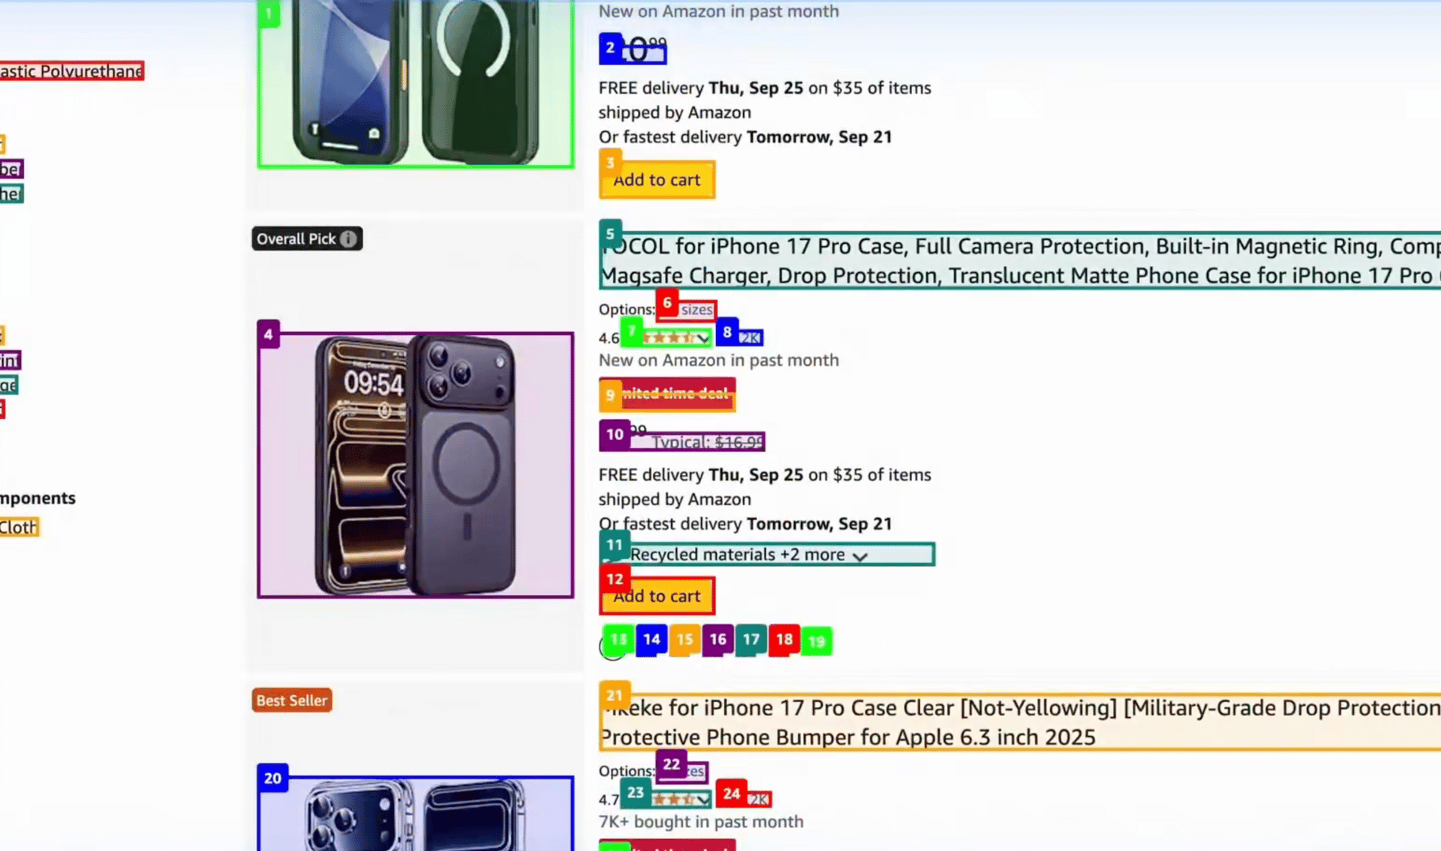Screen dimensions: 1441x851
Task: Select the first color swatch labeled 13
Action: point(618,641)
